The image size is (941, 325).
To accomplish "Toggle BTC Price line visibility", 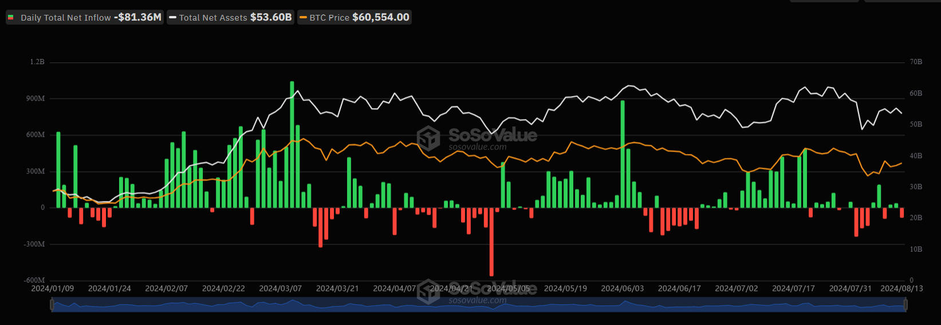I will [354, 18].
